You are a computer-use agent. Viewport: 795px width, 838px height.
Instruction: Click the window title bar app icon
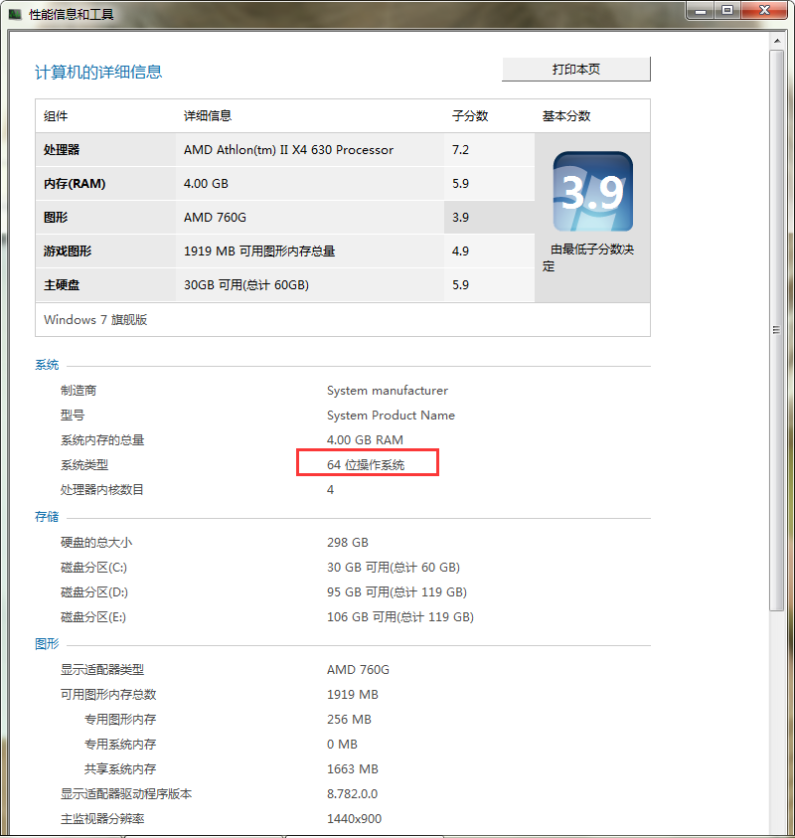coord(15,15)
